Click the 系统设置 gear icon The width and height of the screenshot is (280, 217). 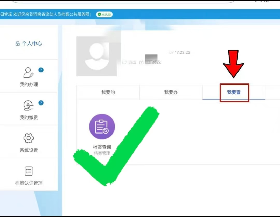coord(29,138)
